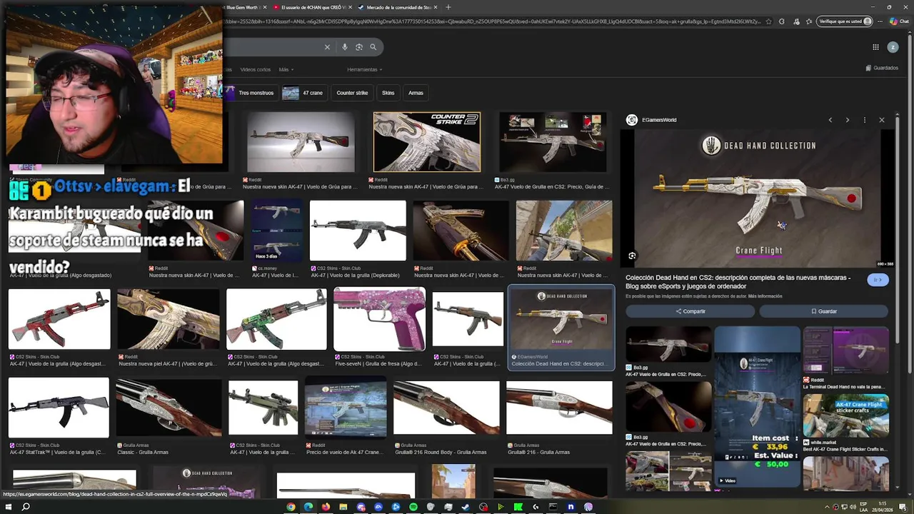Open the 'Videos cortos' search tab

pos(255,69)
